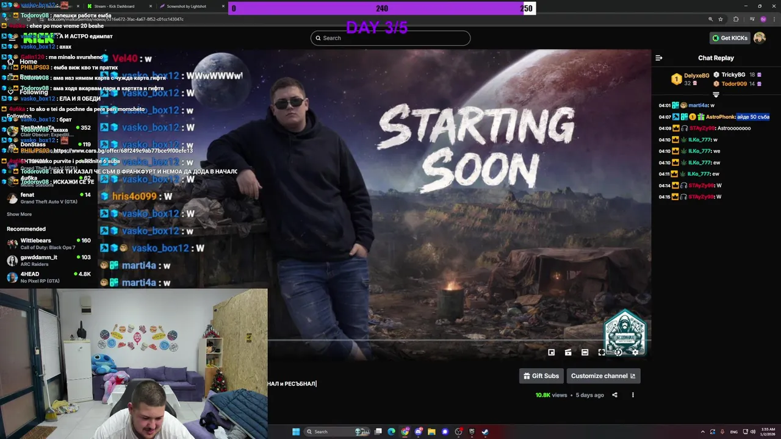The width and height of the screenshot is (781, 439).
Task: Toggle Kick sidebar hamburger menu
Action: [12, 38]
